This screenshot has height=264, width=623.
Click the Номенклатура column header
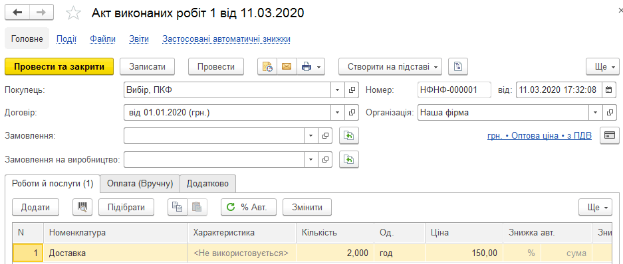(x=116, y=233)
